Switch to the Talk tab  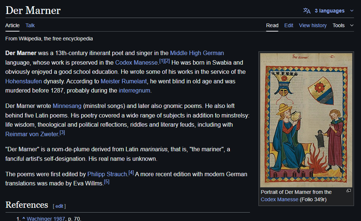click(30, 25)
